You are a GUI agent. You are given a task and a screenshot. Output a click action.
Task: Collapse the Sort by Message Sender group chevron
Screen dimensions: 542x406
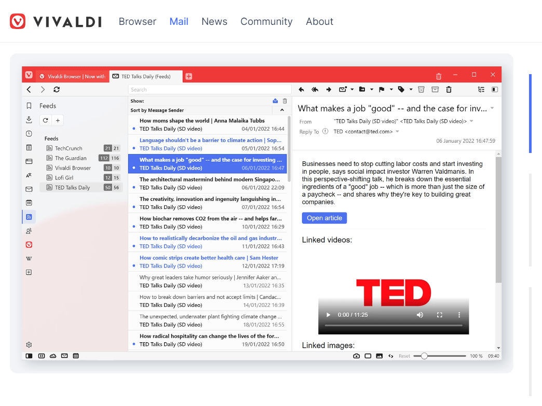pyautogui.click(x=282, y=110)
